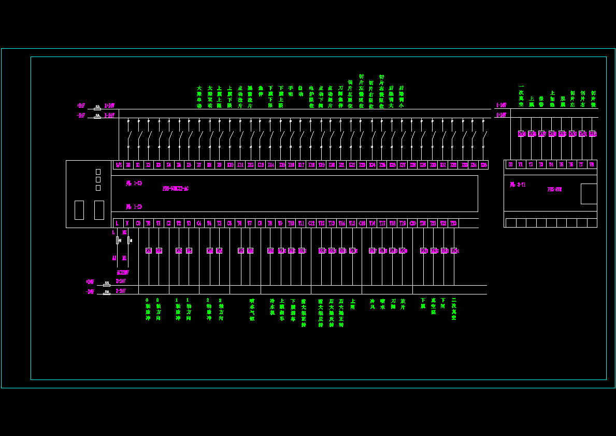Click output terminal Y13

click(332, 223)
